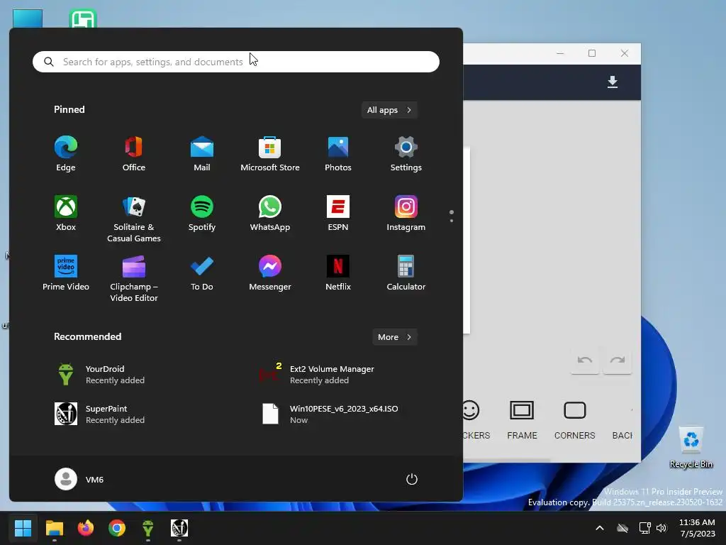Show hidden system tray icons

point(600,528)
